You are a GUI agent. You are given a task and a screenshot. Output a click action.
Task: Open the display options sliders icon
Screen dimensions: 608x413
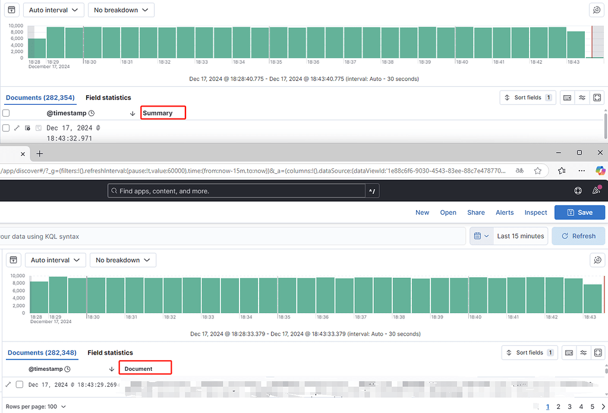click(x=582, y=352)
